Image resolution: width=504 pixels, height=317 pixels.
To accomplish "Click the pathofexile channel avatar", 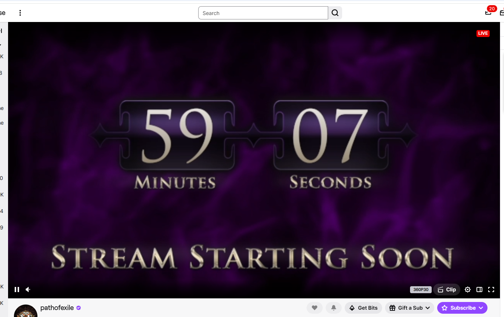I will 26,312.
